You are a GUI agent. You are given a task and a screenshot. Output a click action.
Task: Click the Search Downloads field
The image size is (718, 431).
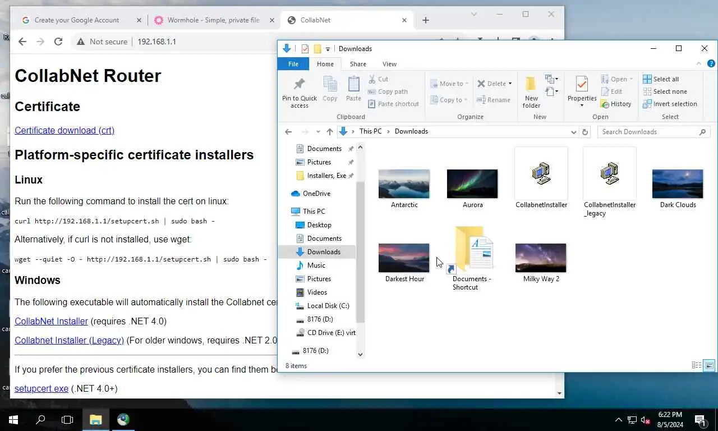tap(653, 132)
